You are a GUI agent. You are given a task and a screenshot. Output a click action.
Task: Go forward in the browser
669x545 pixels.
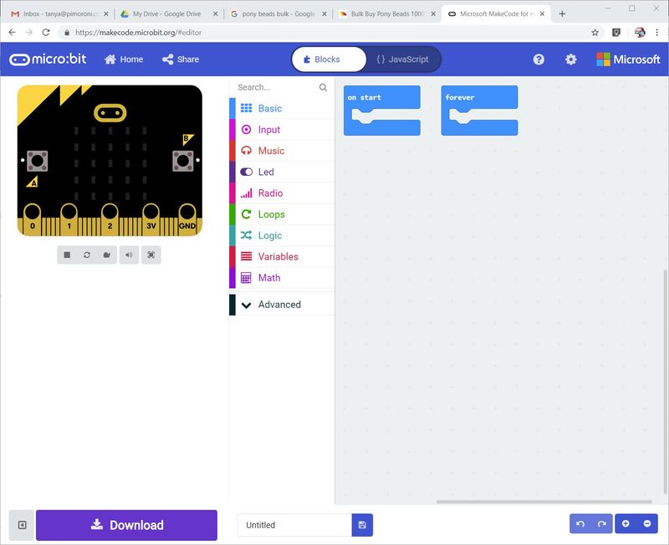pyautogui.click(x=28, y=33)
